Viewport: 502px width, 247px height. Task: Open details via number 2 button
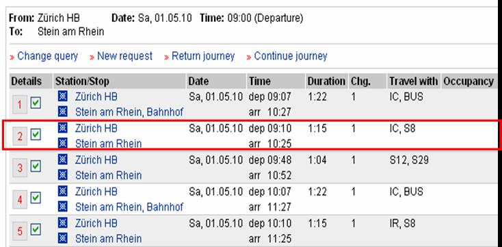tap(20, 136)
